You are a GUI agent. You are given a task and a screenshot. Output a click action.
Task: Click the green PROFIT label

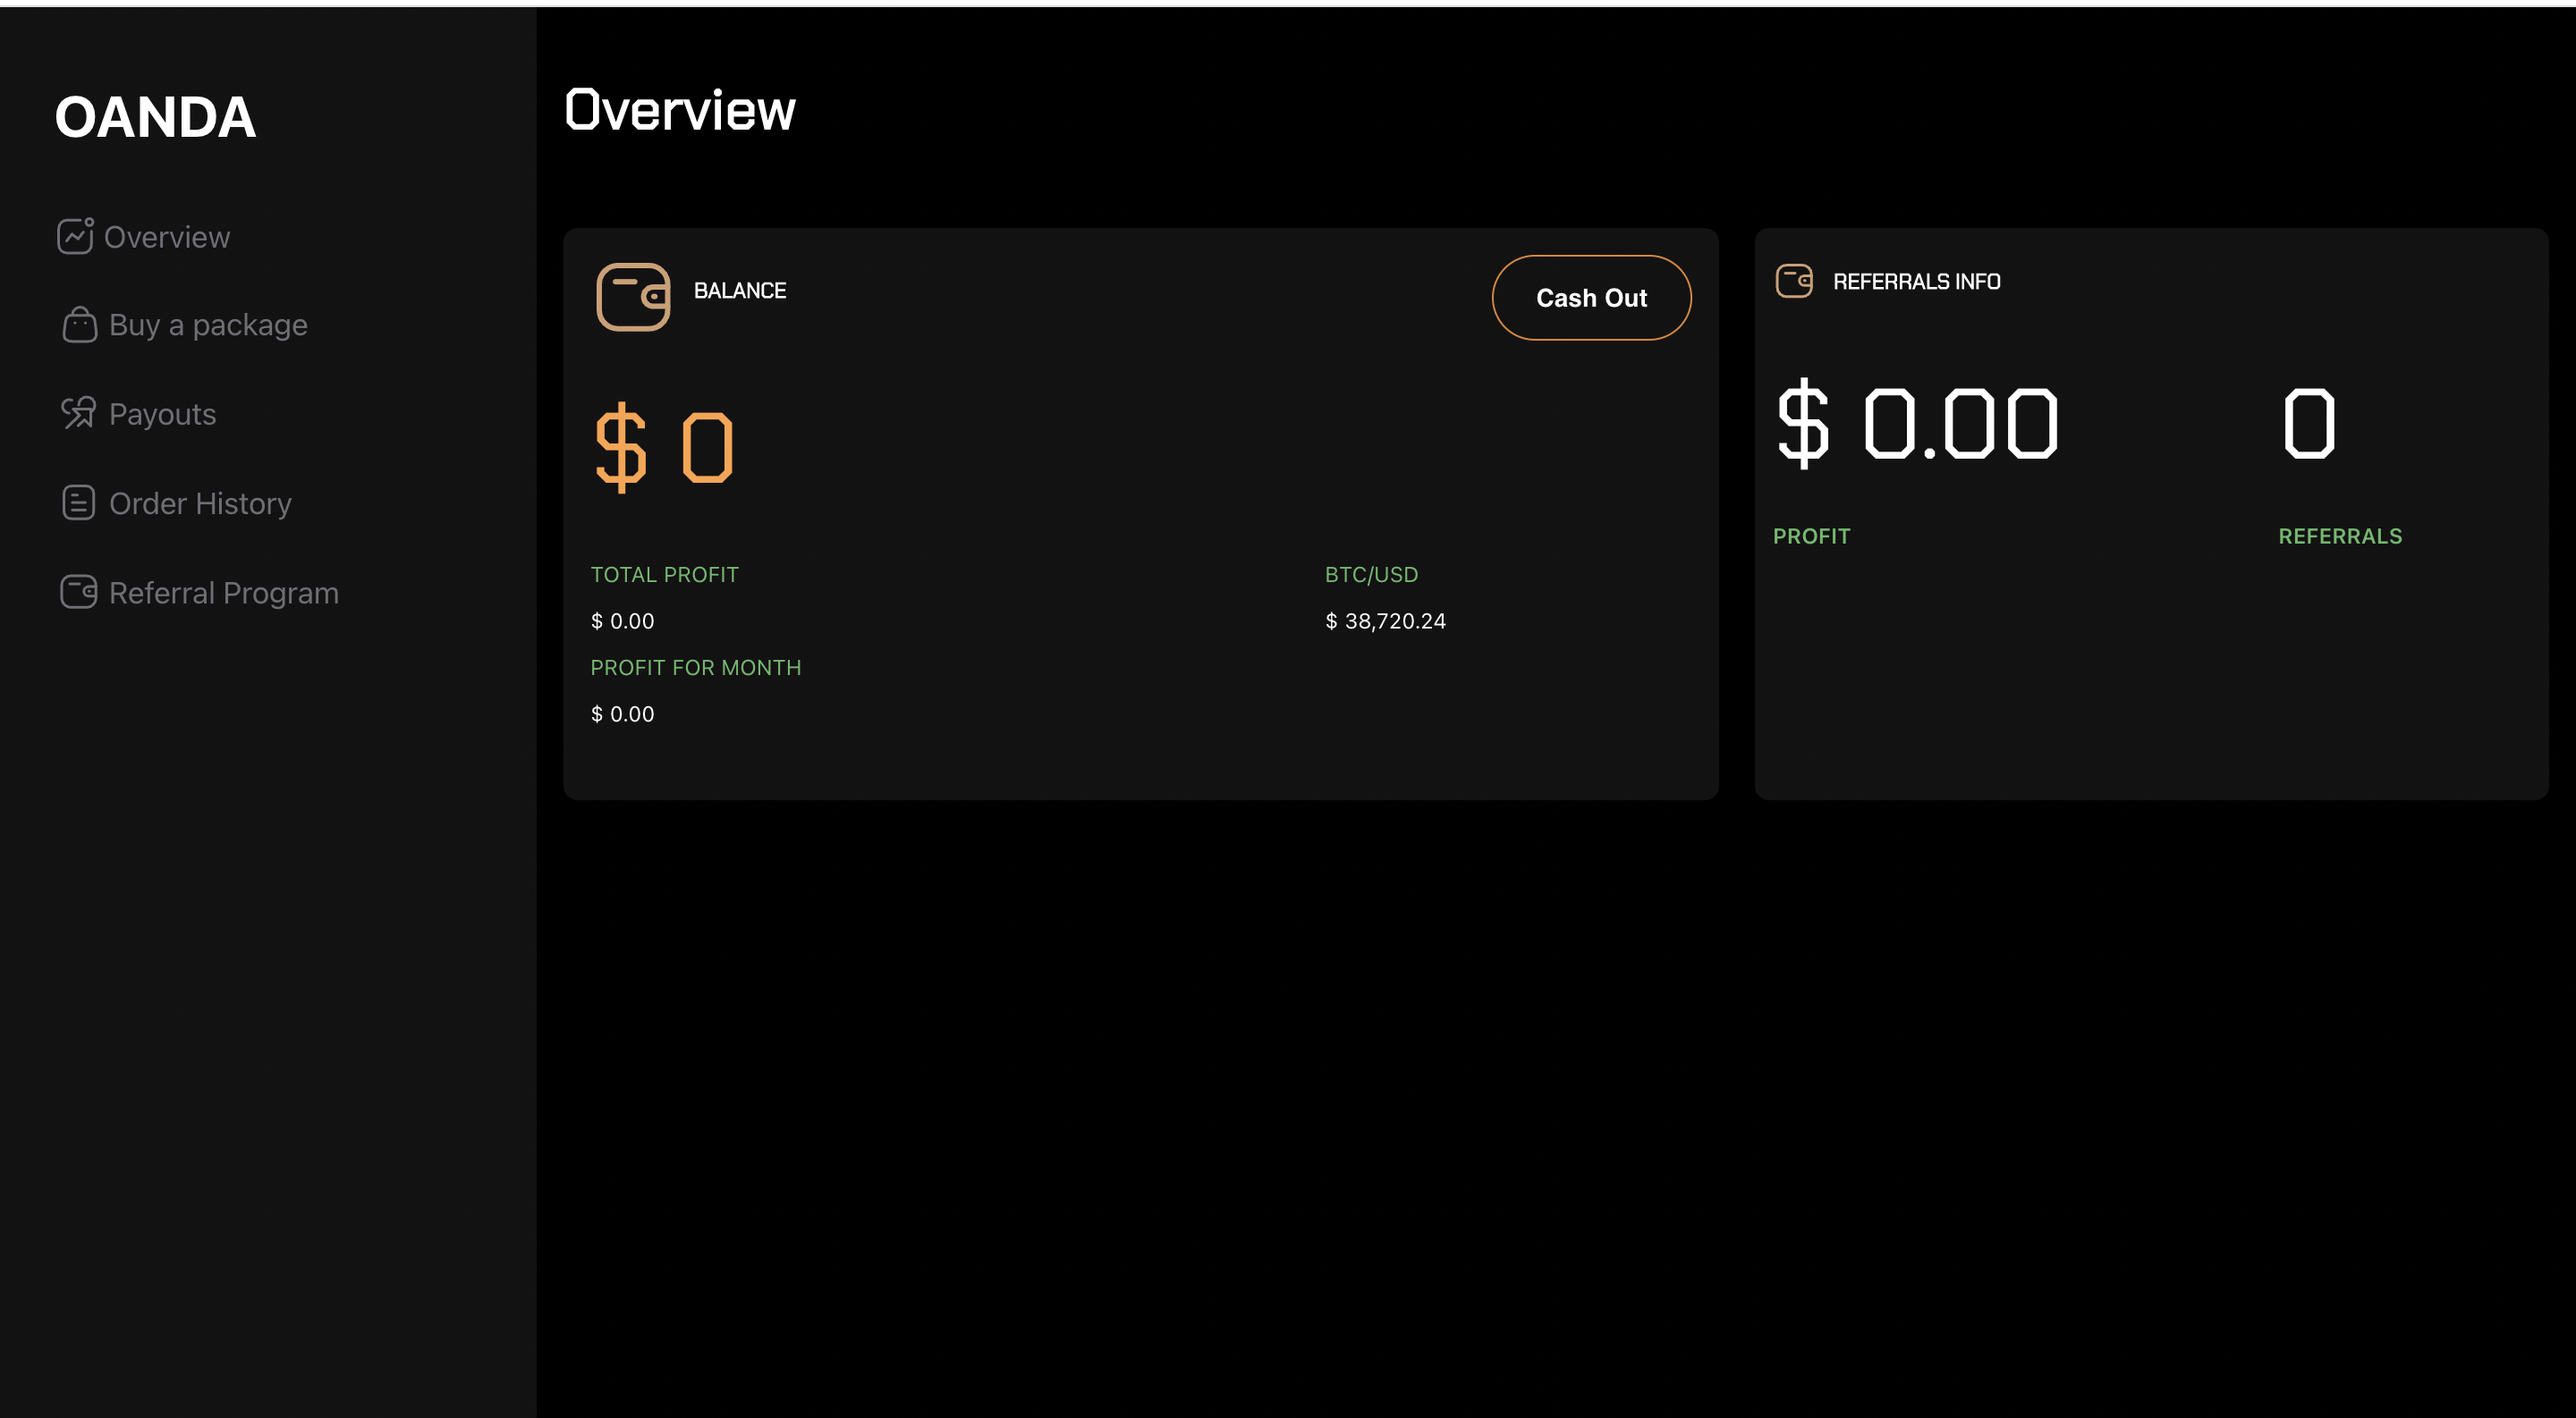1811,536
